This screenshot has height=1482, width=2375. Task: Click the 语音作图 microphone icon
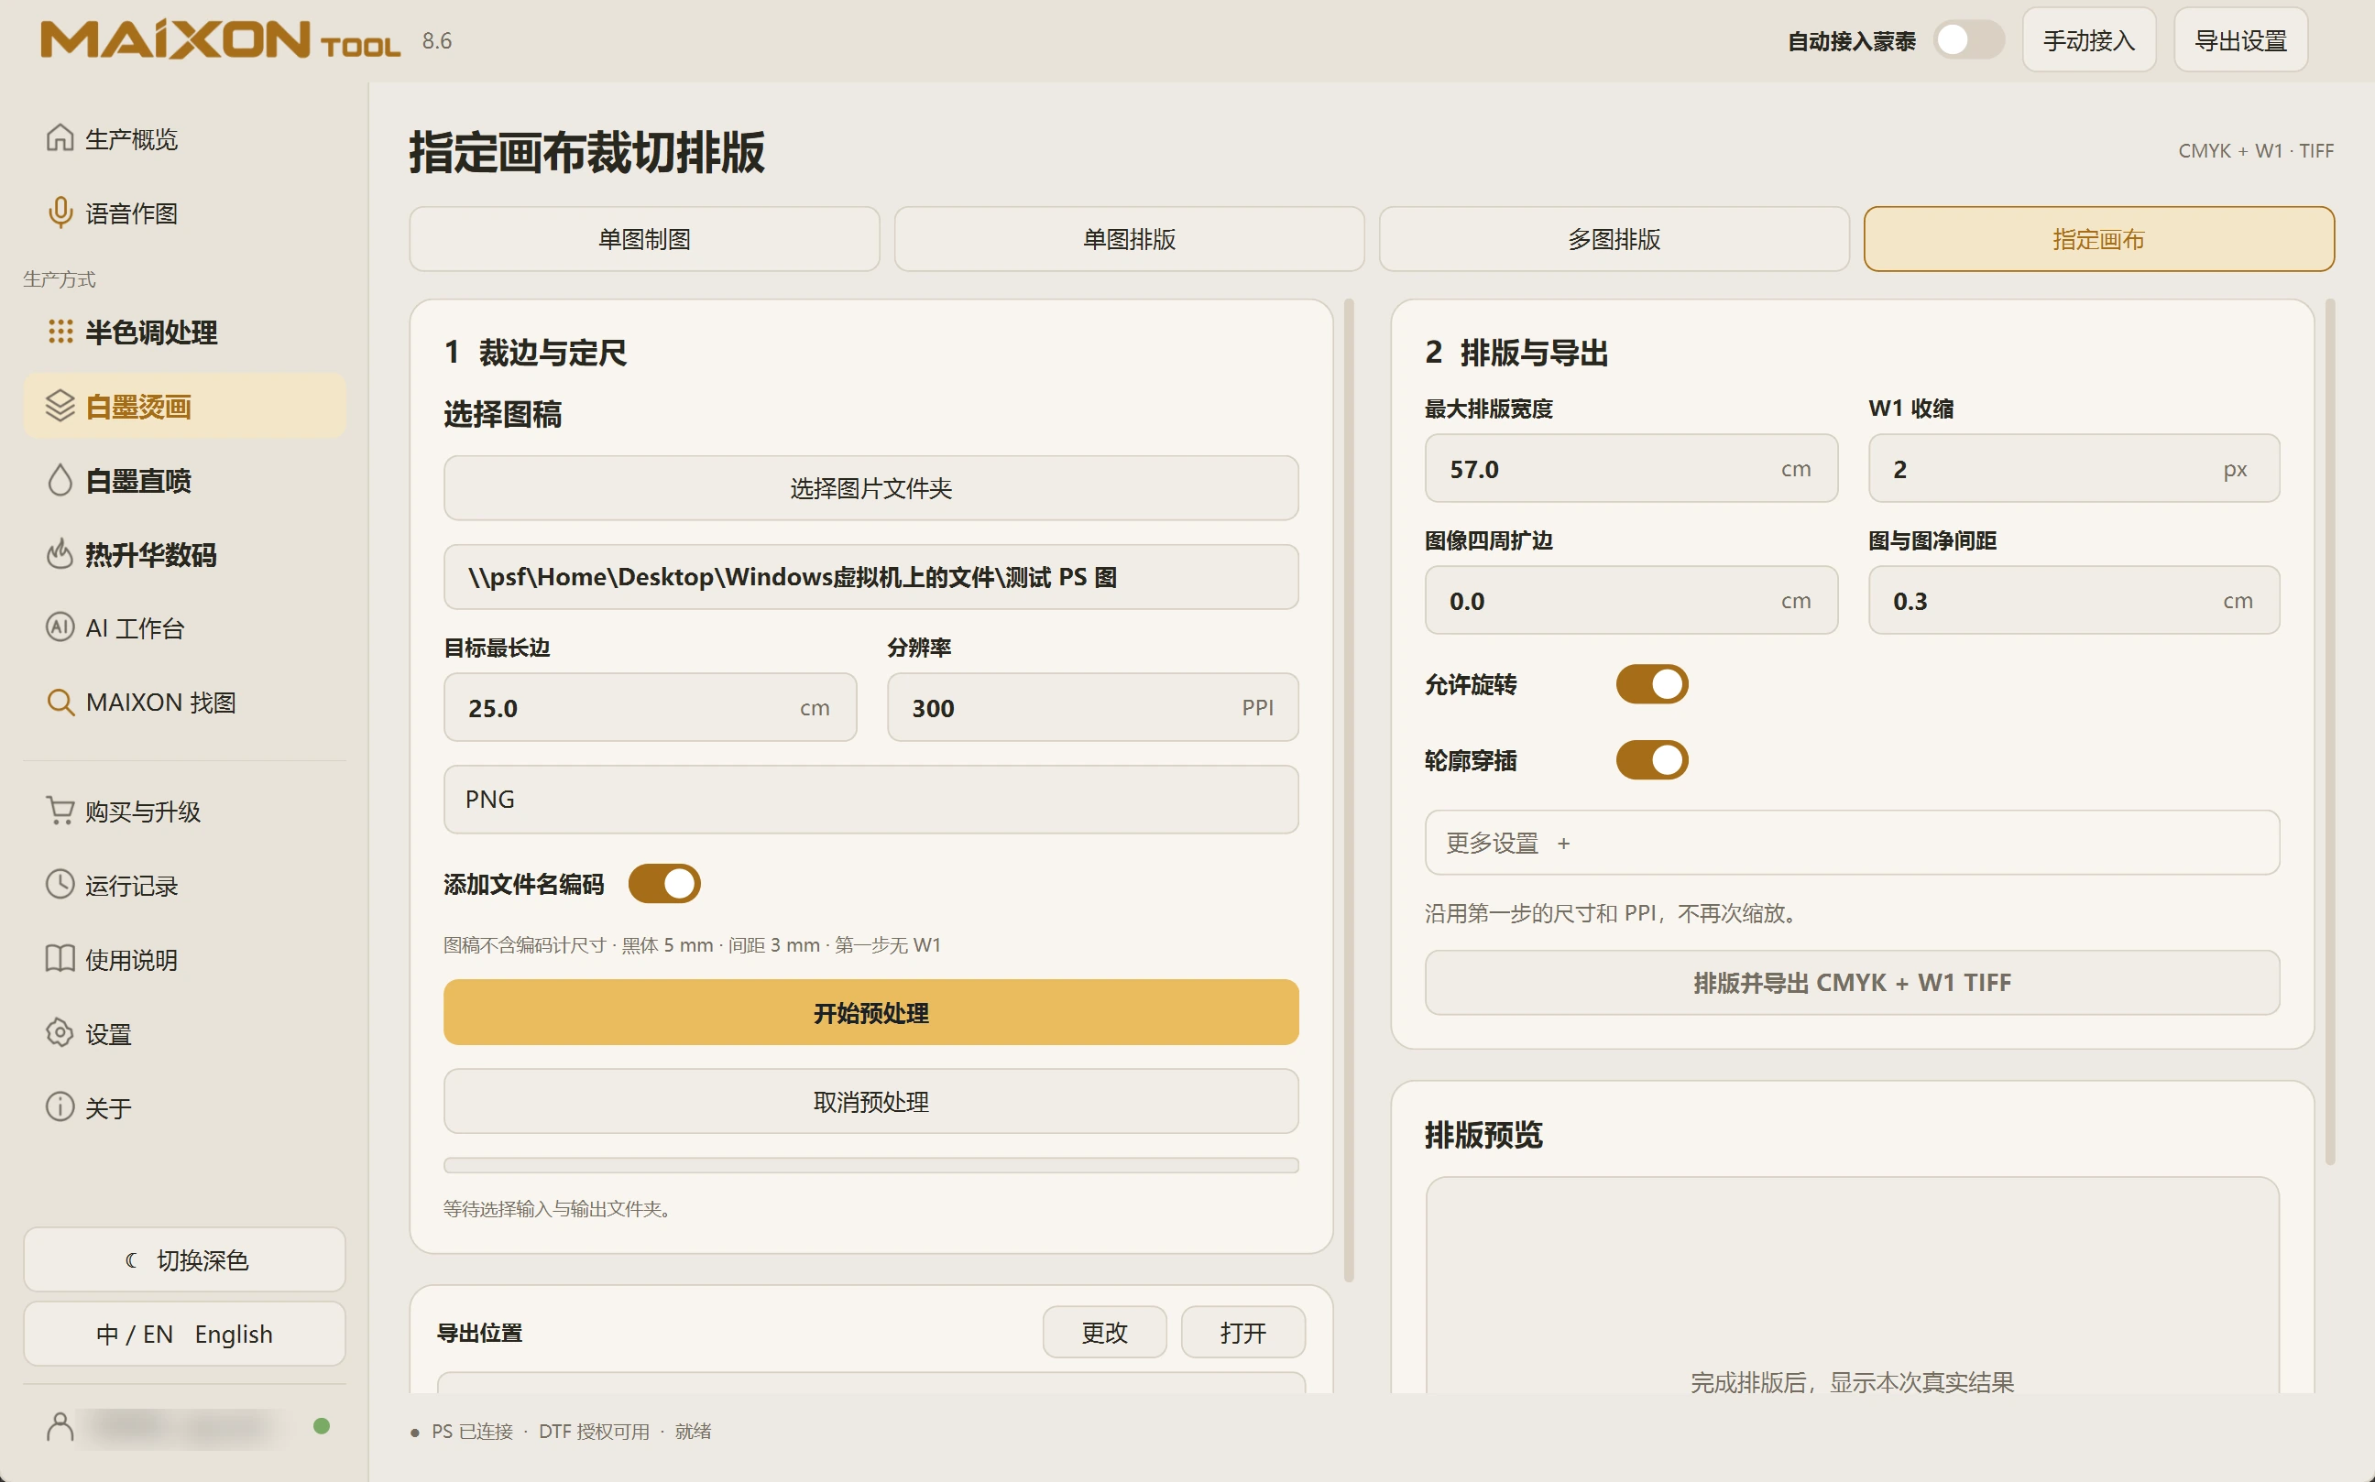(x=60, y=212)
